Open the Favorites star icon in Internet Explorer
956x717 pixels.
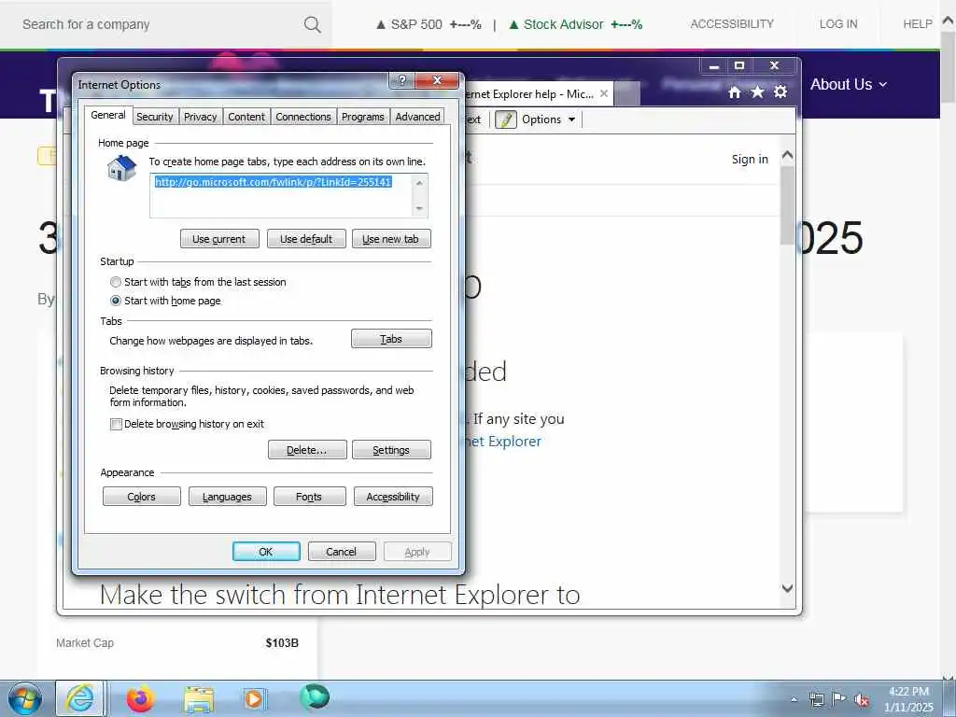[757, 92]
